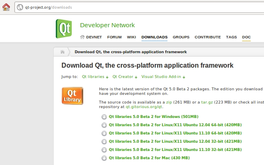Jump to Qt libraries section
Screen dimensions: 264x165
93,77
